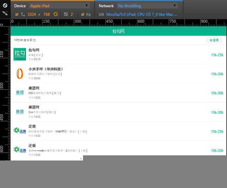
Task: Click the 15k-30k salary of C++ job
Action: point(217,112)
